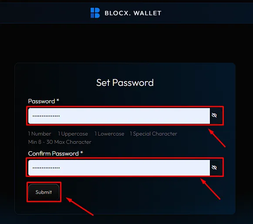Submit the new password
This screenshot has height=224, width=253.
pos(44,192)
